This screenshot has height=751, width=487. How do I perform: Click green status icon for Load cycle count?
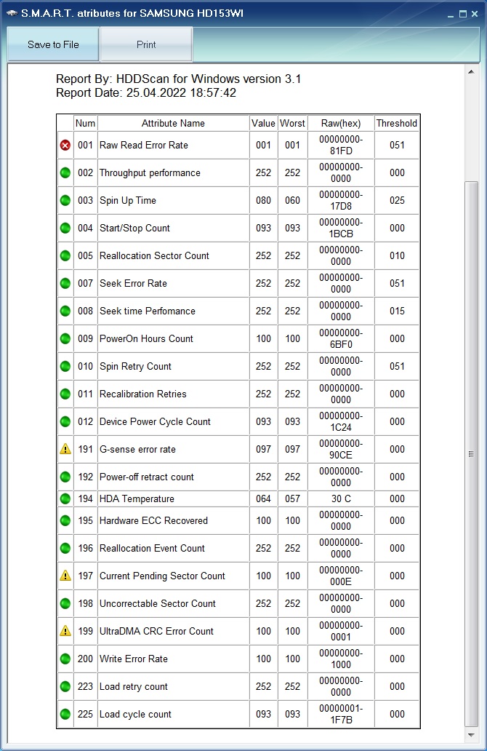point(65,714)
